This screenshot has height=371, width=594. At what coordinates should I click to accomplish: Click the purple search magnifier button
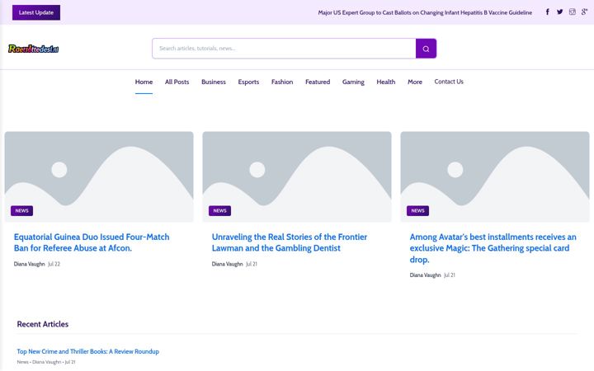(x=426, y=49)
